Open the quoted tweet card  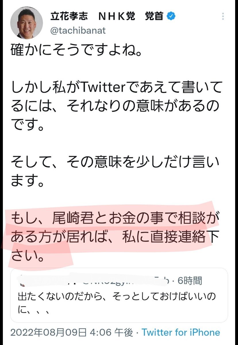pos(119,295)
